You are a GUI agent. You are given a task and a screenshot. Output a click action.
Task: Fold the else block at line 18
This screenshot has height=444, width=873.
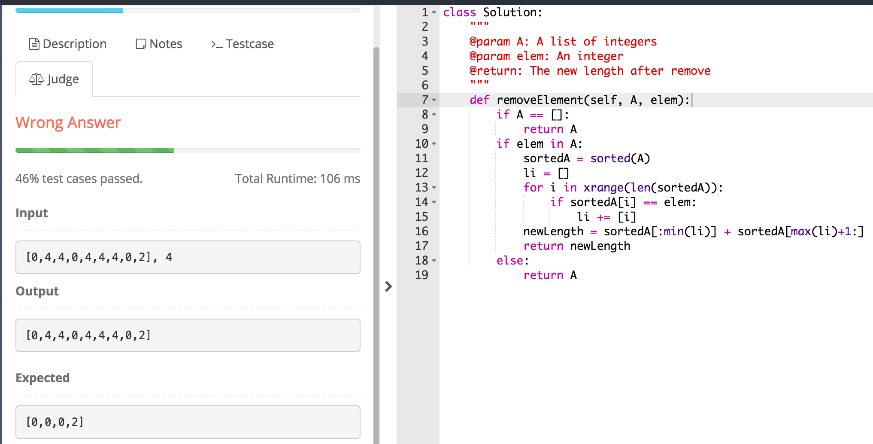434,261
